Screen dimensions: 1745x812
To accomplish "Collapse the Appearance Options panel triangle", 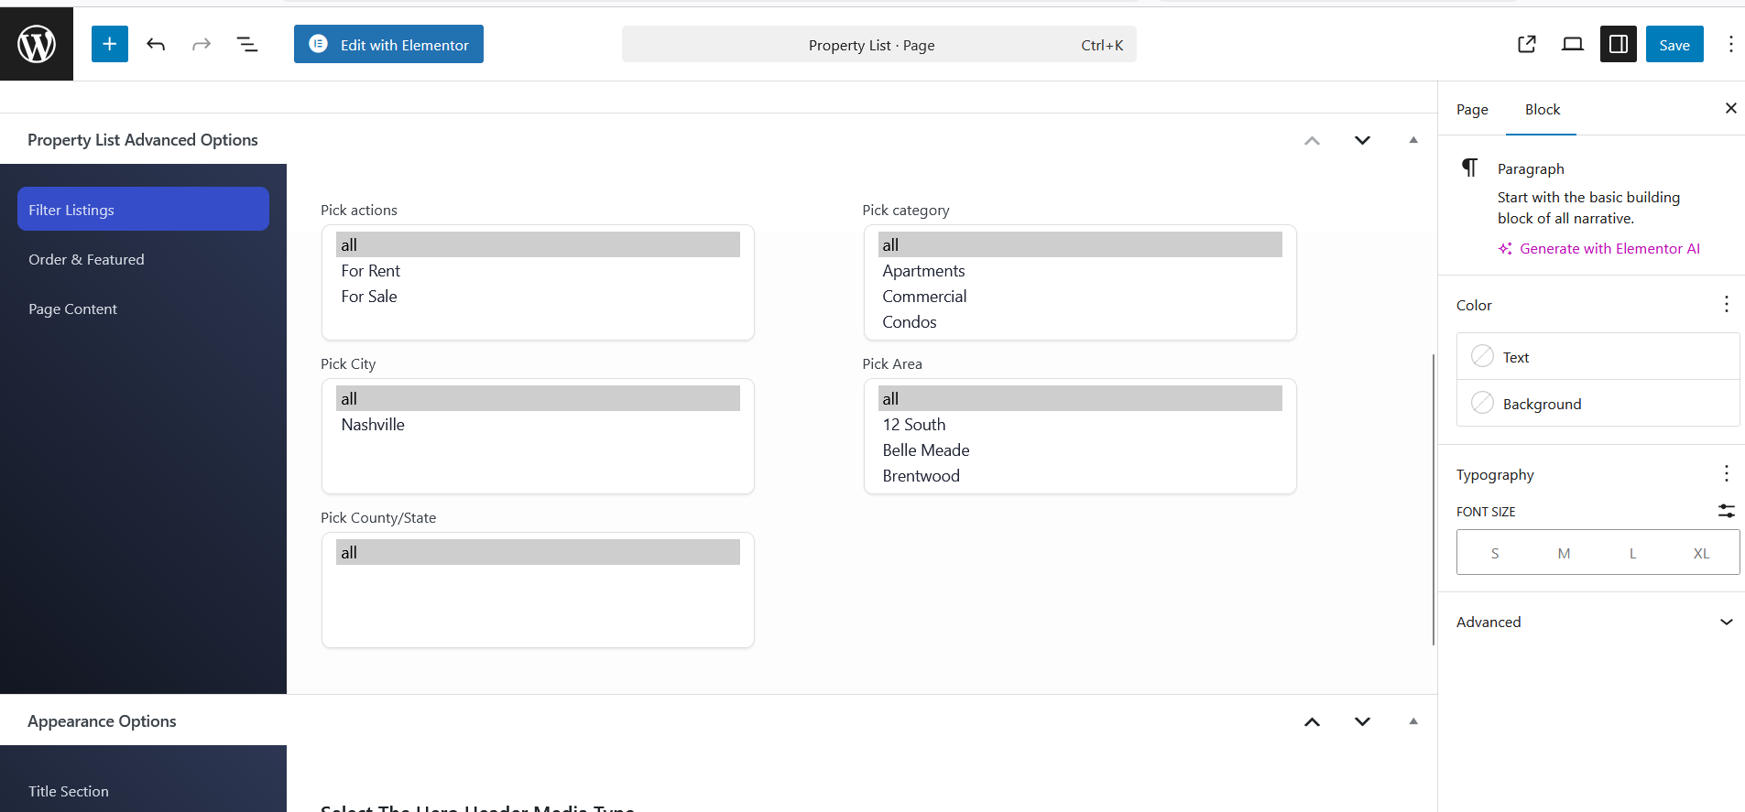I will (x=1412, y=721).
